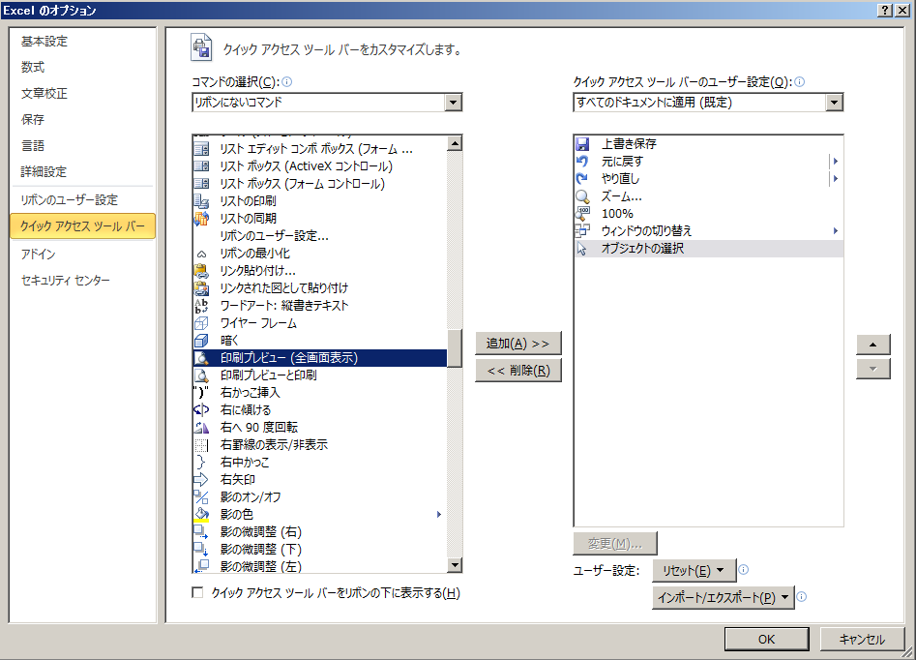Click the オブジェクトの選択 cursor icon
This screenshot has height=660, width=916.
[582, 249]
